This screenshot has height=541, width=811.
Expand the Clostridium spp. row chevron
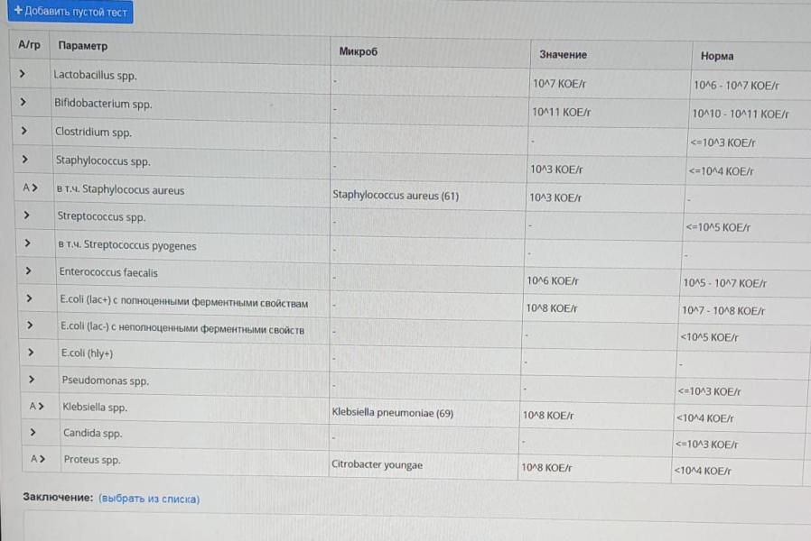(x=23, y=132)
